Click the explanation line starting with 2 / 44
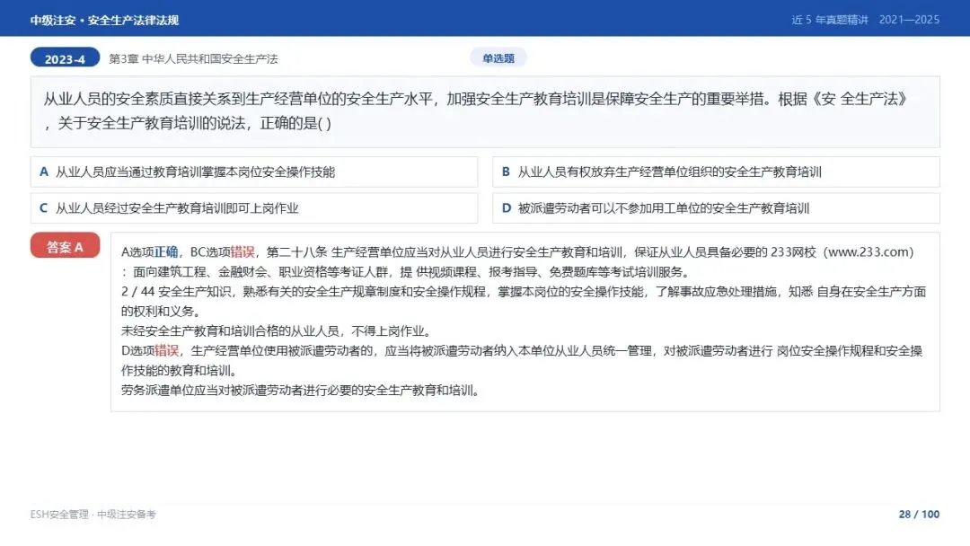The height and width of the screenshot is (546, 970). [x=524, y=291]
